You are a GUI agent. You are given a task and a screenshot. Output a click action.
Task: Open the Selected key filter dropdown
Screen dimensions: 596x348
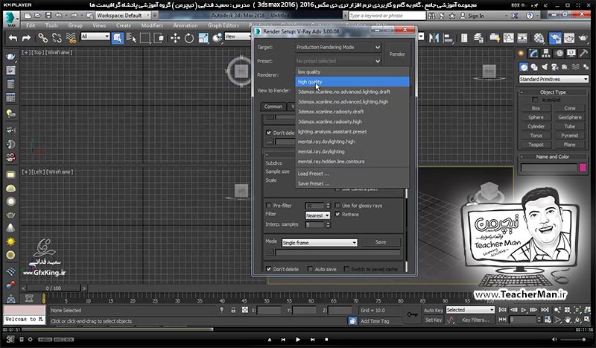470,310
